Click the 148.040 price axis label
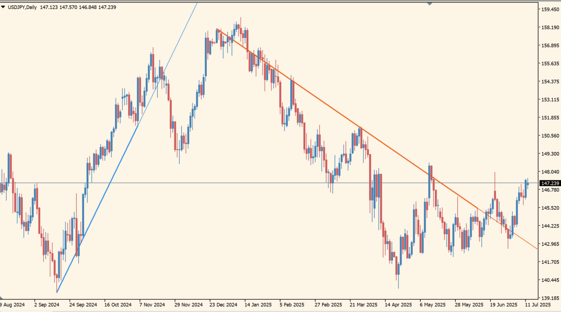561x312 pixels. [550, 172]
